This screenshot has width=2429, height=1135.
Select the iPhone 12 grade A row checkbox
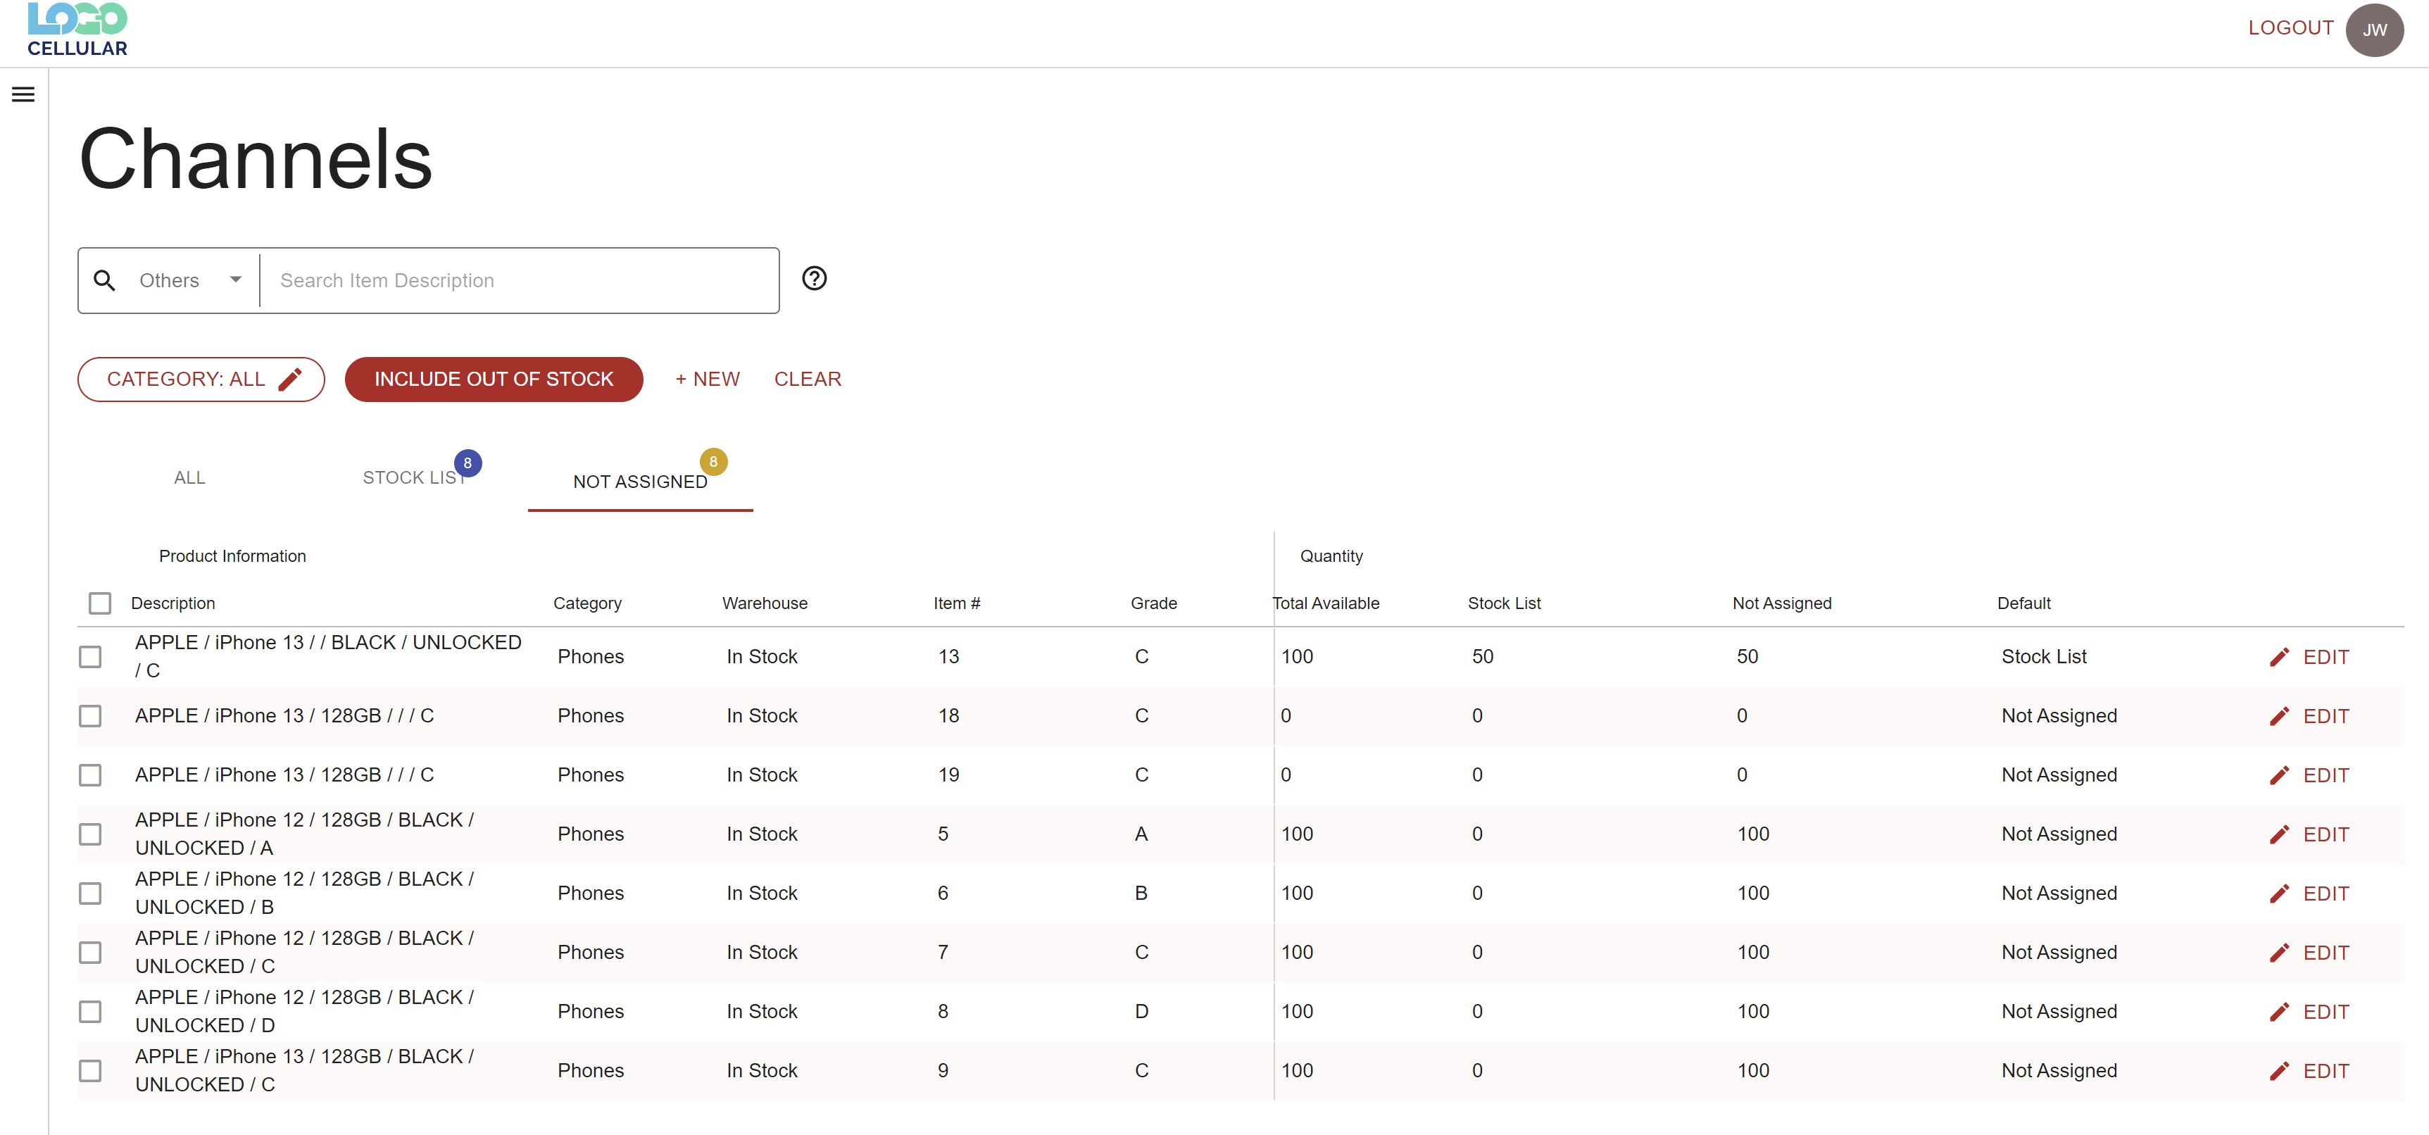[x=91, y=834]
